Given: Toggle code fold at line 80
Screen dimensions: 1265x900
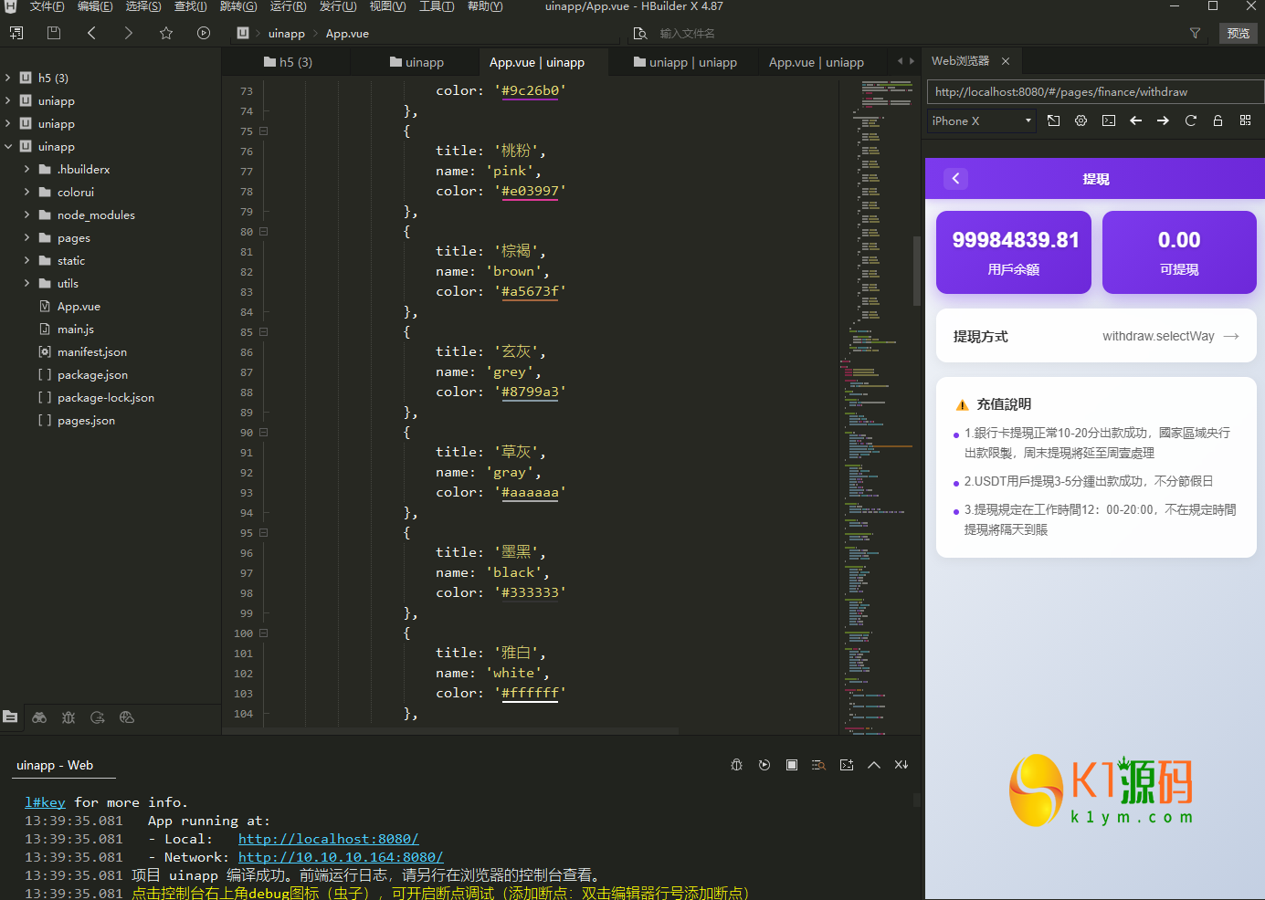Looking at the screenshot, I should tap(264, 232).
